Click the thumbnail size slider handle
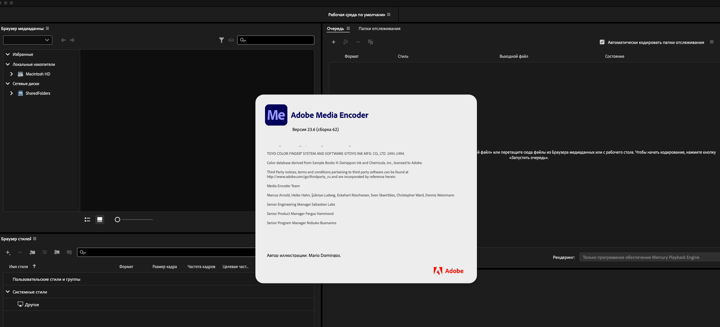This screenshot has height=327, width=720. tap(117, 220)
